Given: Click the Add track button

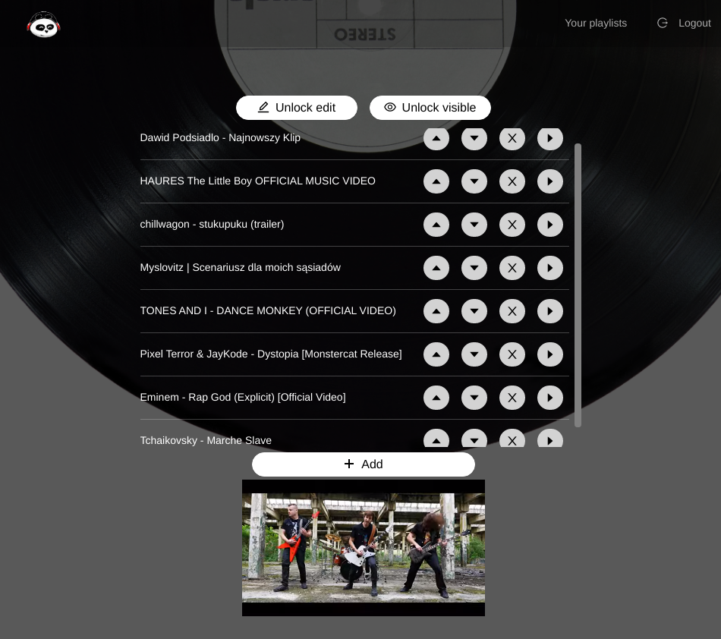Looking at the screenshot, I should (364, 464).
